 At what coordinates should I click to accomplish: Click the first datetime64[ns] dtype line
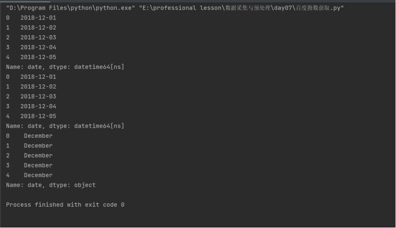[x=65, y=67]
